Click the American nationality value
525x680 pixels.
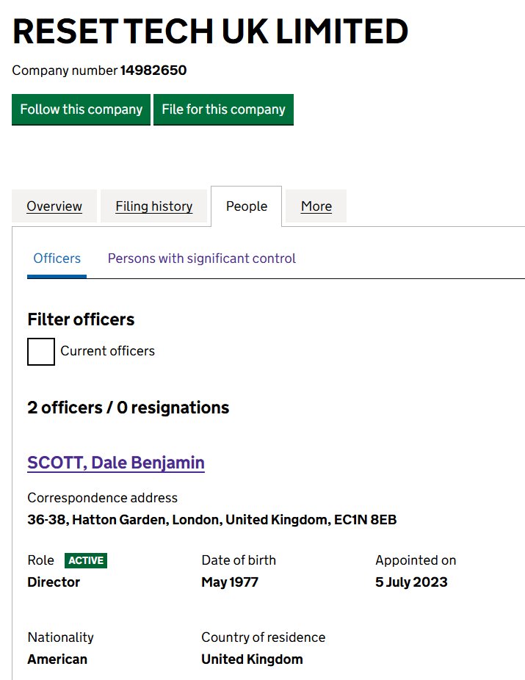point(57,659)
